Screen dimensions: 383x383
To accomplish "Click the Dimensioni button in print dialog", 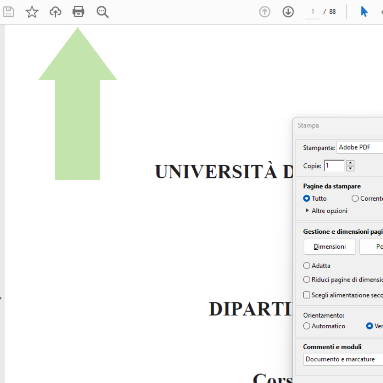I will [329, 246].
